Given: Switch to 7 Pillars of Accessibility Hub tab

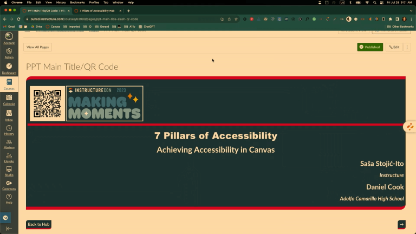Looking at the screenshot, I should point(97,11).
